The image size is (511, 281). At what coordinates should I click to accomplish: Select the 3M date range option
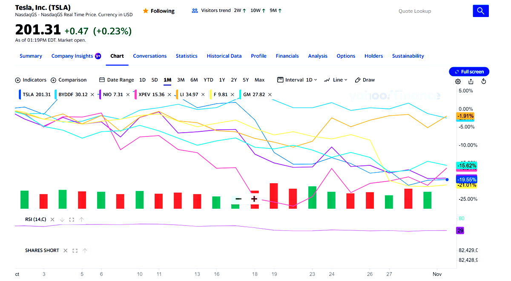pyautogui.click(x=181, y=80)
